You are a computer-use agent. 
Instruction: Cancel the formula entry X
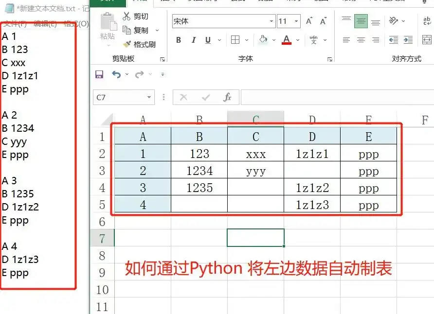[x=183, y=97]
